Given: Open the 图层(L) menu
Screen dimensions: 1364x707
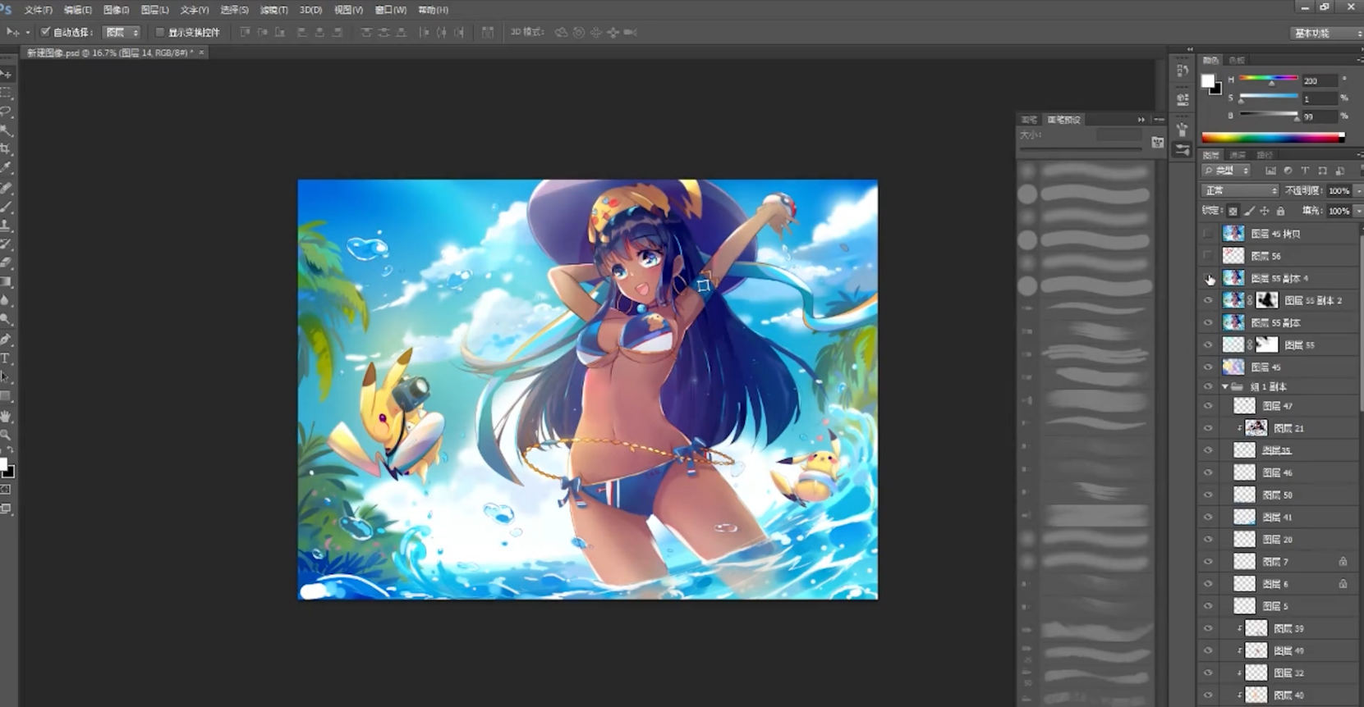Looking at the screenshot, I should [x=155, y=10].
